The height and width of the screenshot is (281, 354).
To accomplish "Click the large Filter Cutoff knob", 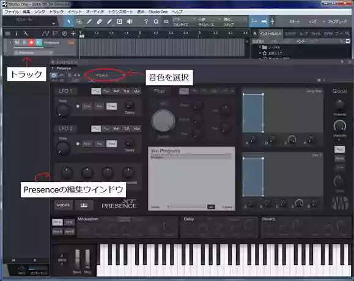I will tap(163, 121).
